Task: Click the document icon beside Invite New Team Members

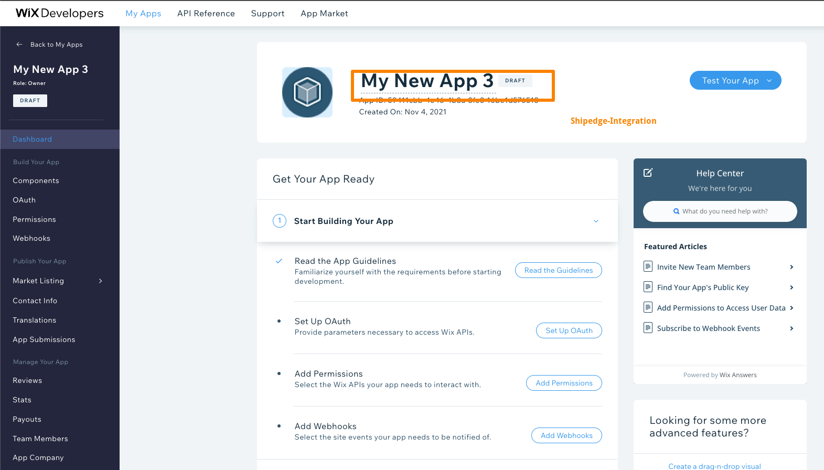Action: (648, 266)
